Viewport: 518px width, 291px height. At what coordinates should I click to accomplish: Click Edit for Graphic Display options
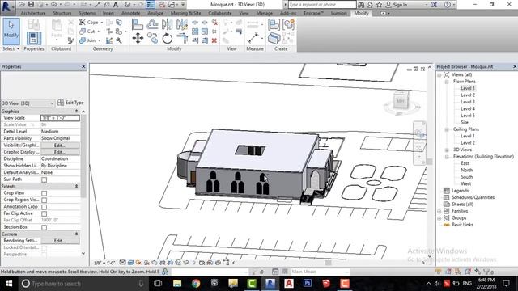pos(60,152)
